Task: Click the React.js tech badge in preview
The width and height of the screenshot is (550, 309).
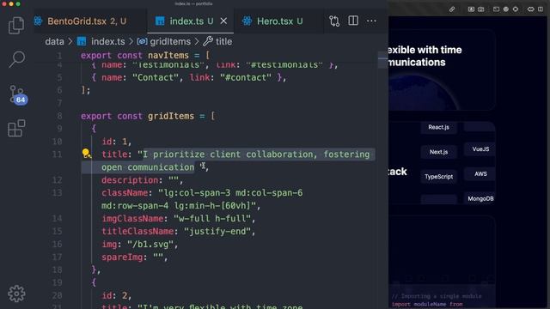Action: [438, 127]
